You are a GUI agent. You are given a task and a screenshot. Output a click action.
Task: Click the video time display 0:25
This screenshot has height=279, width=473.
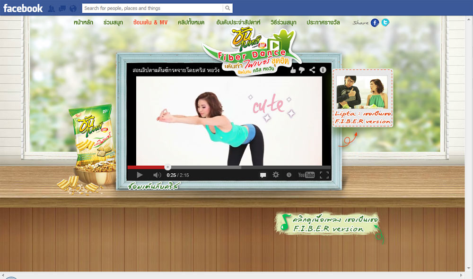tap(171, 175)
